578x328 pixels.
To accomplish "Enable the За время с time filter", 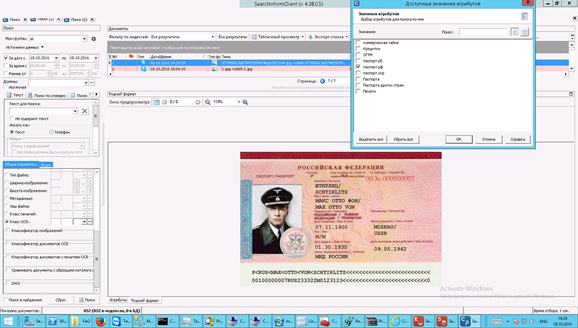I will [6, 65].
